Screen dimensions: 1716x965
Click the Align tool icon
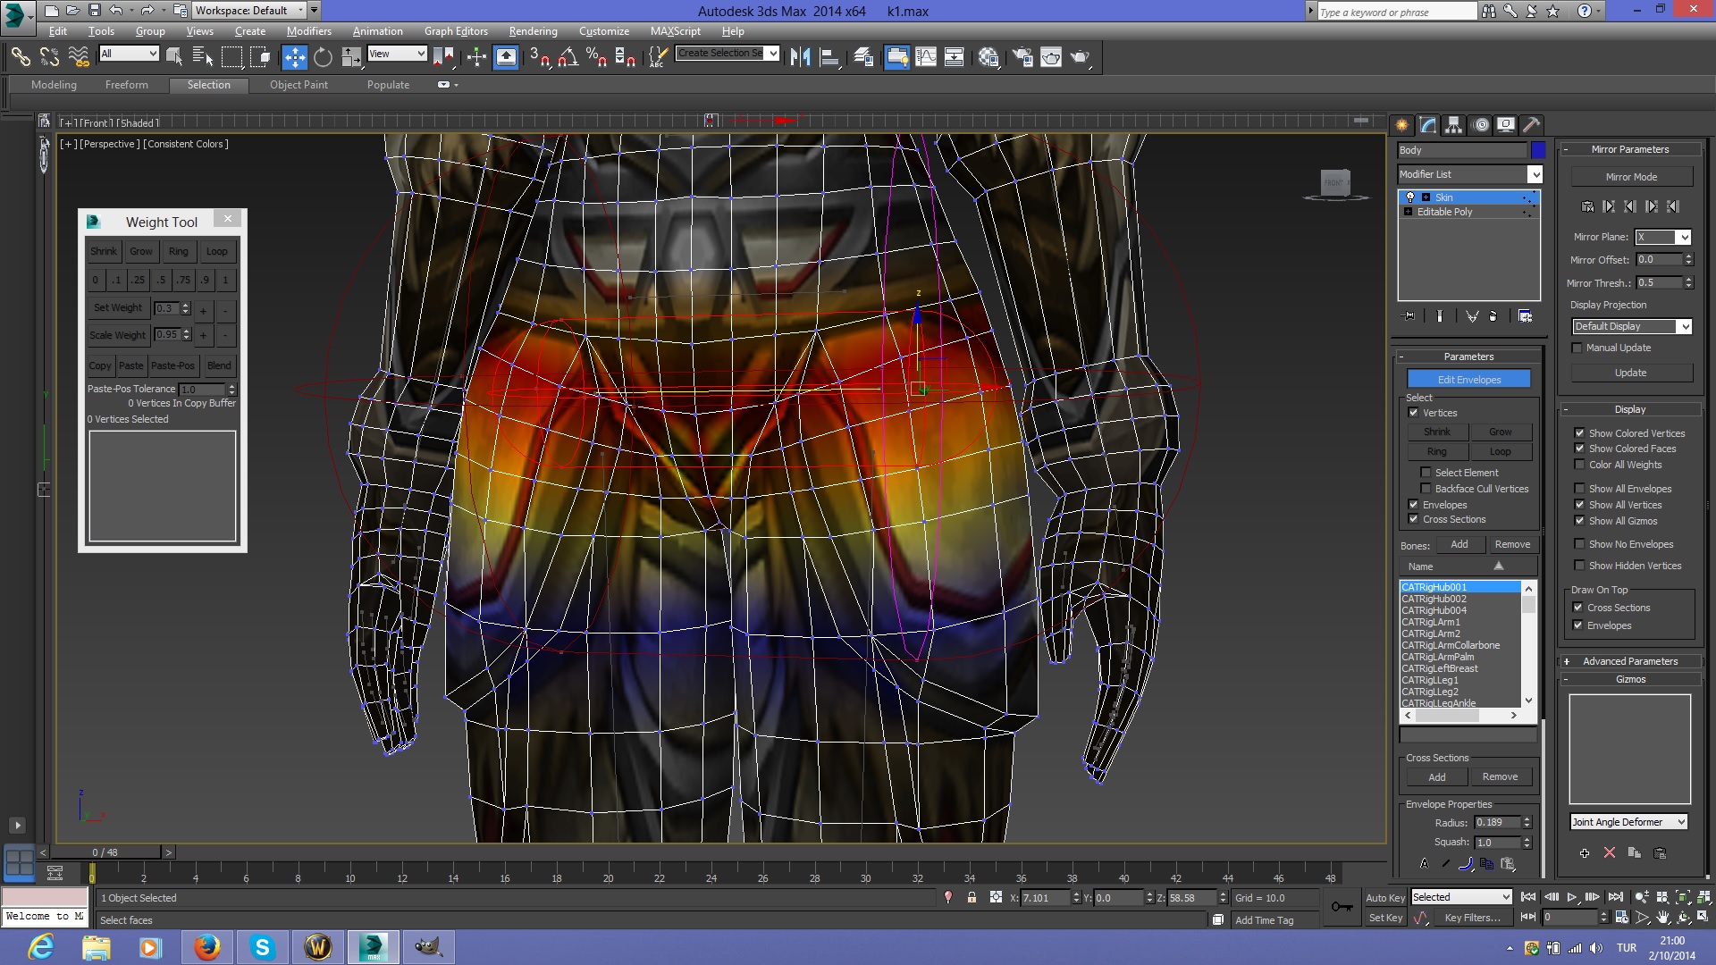pyautogui.click(x=830, y=57)
